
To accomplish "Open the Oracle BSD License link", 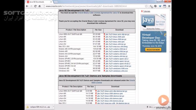I will pyautogui.click(x=97, y=83).
